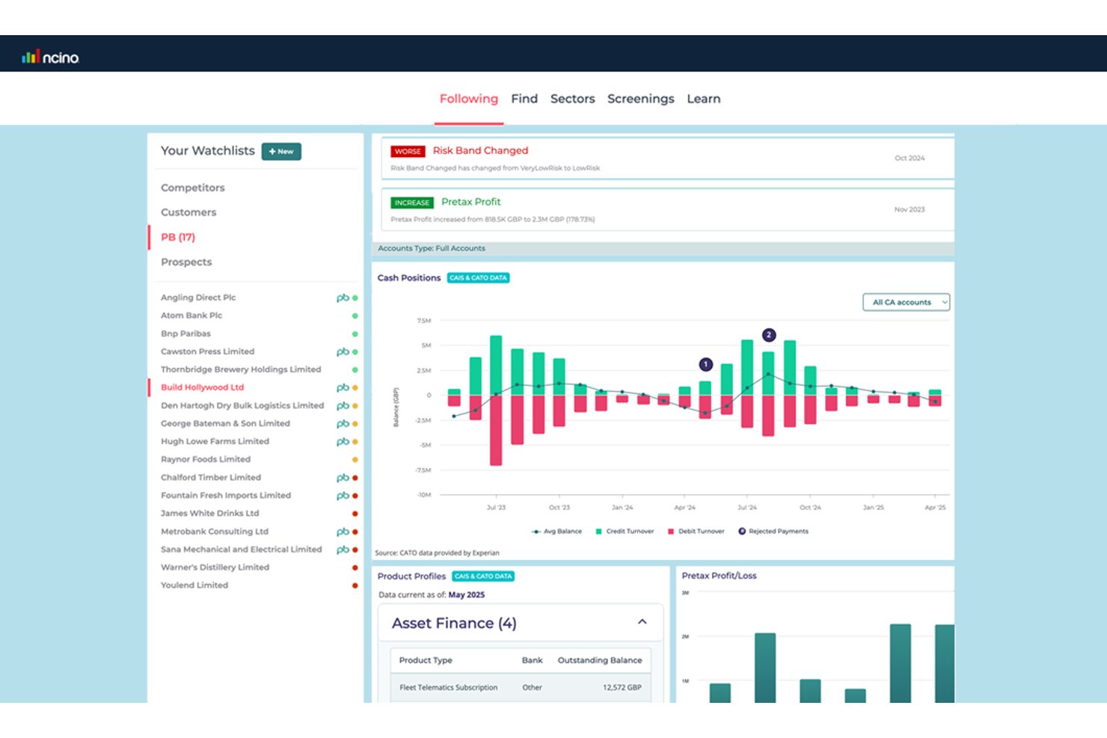Select Bnp Paribas in the watchlist
Image resolution: width=1107 pixels, height=738 pixels.
(185, 333)
